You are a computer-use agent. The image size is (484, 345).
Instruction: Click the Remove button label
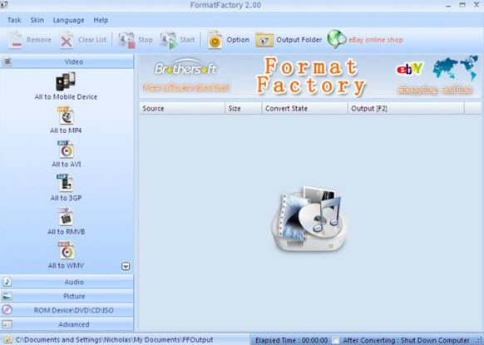[x=39, y=40]
